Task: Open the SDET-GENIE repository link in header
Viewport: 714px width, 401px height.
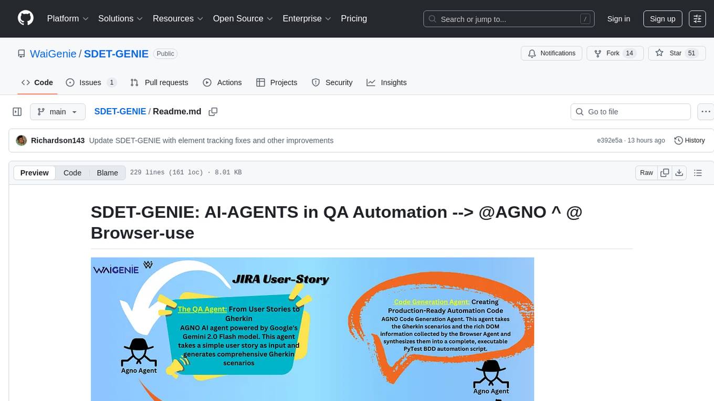Action: [116, 54]
